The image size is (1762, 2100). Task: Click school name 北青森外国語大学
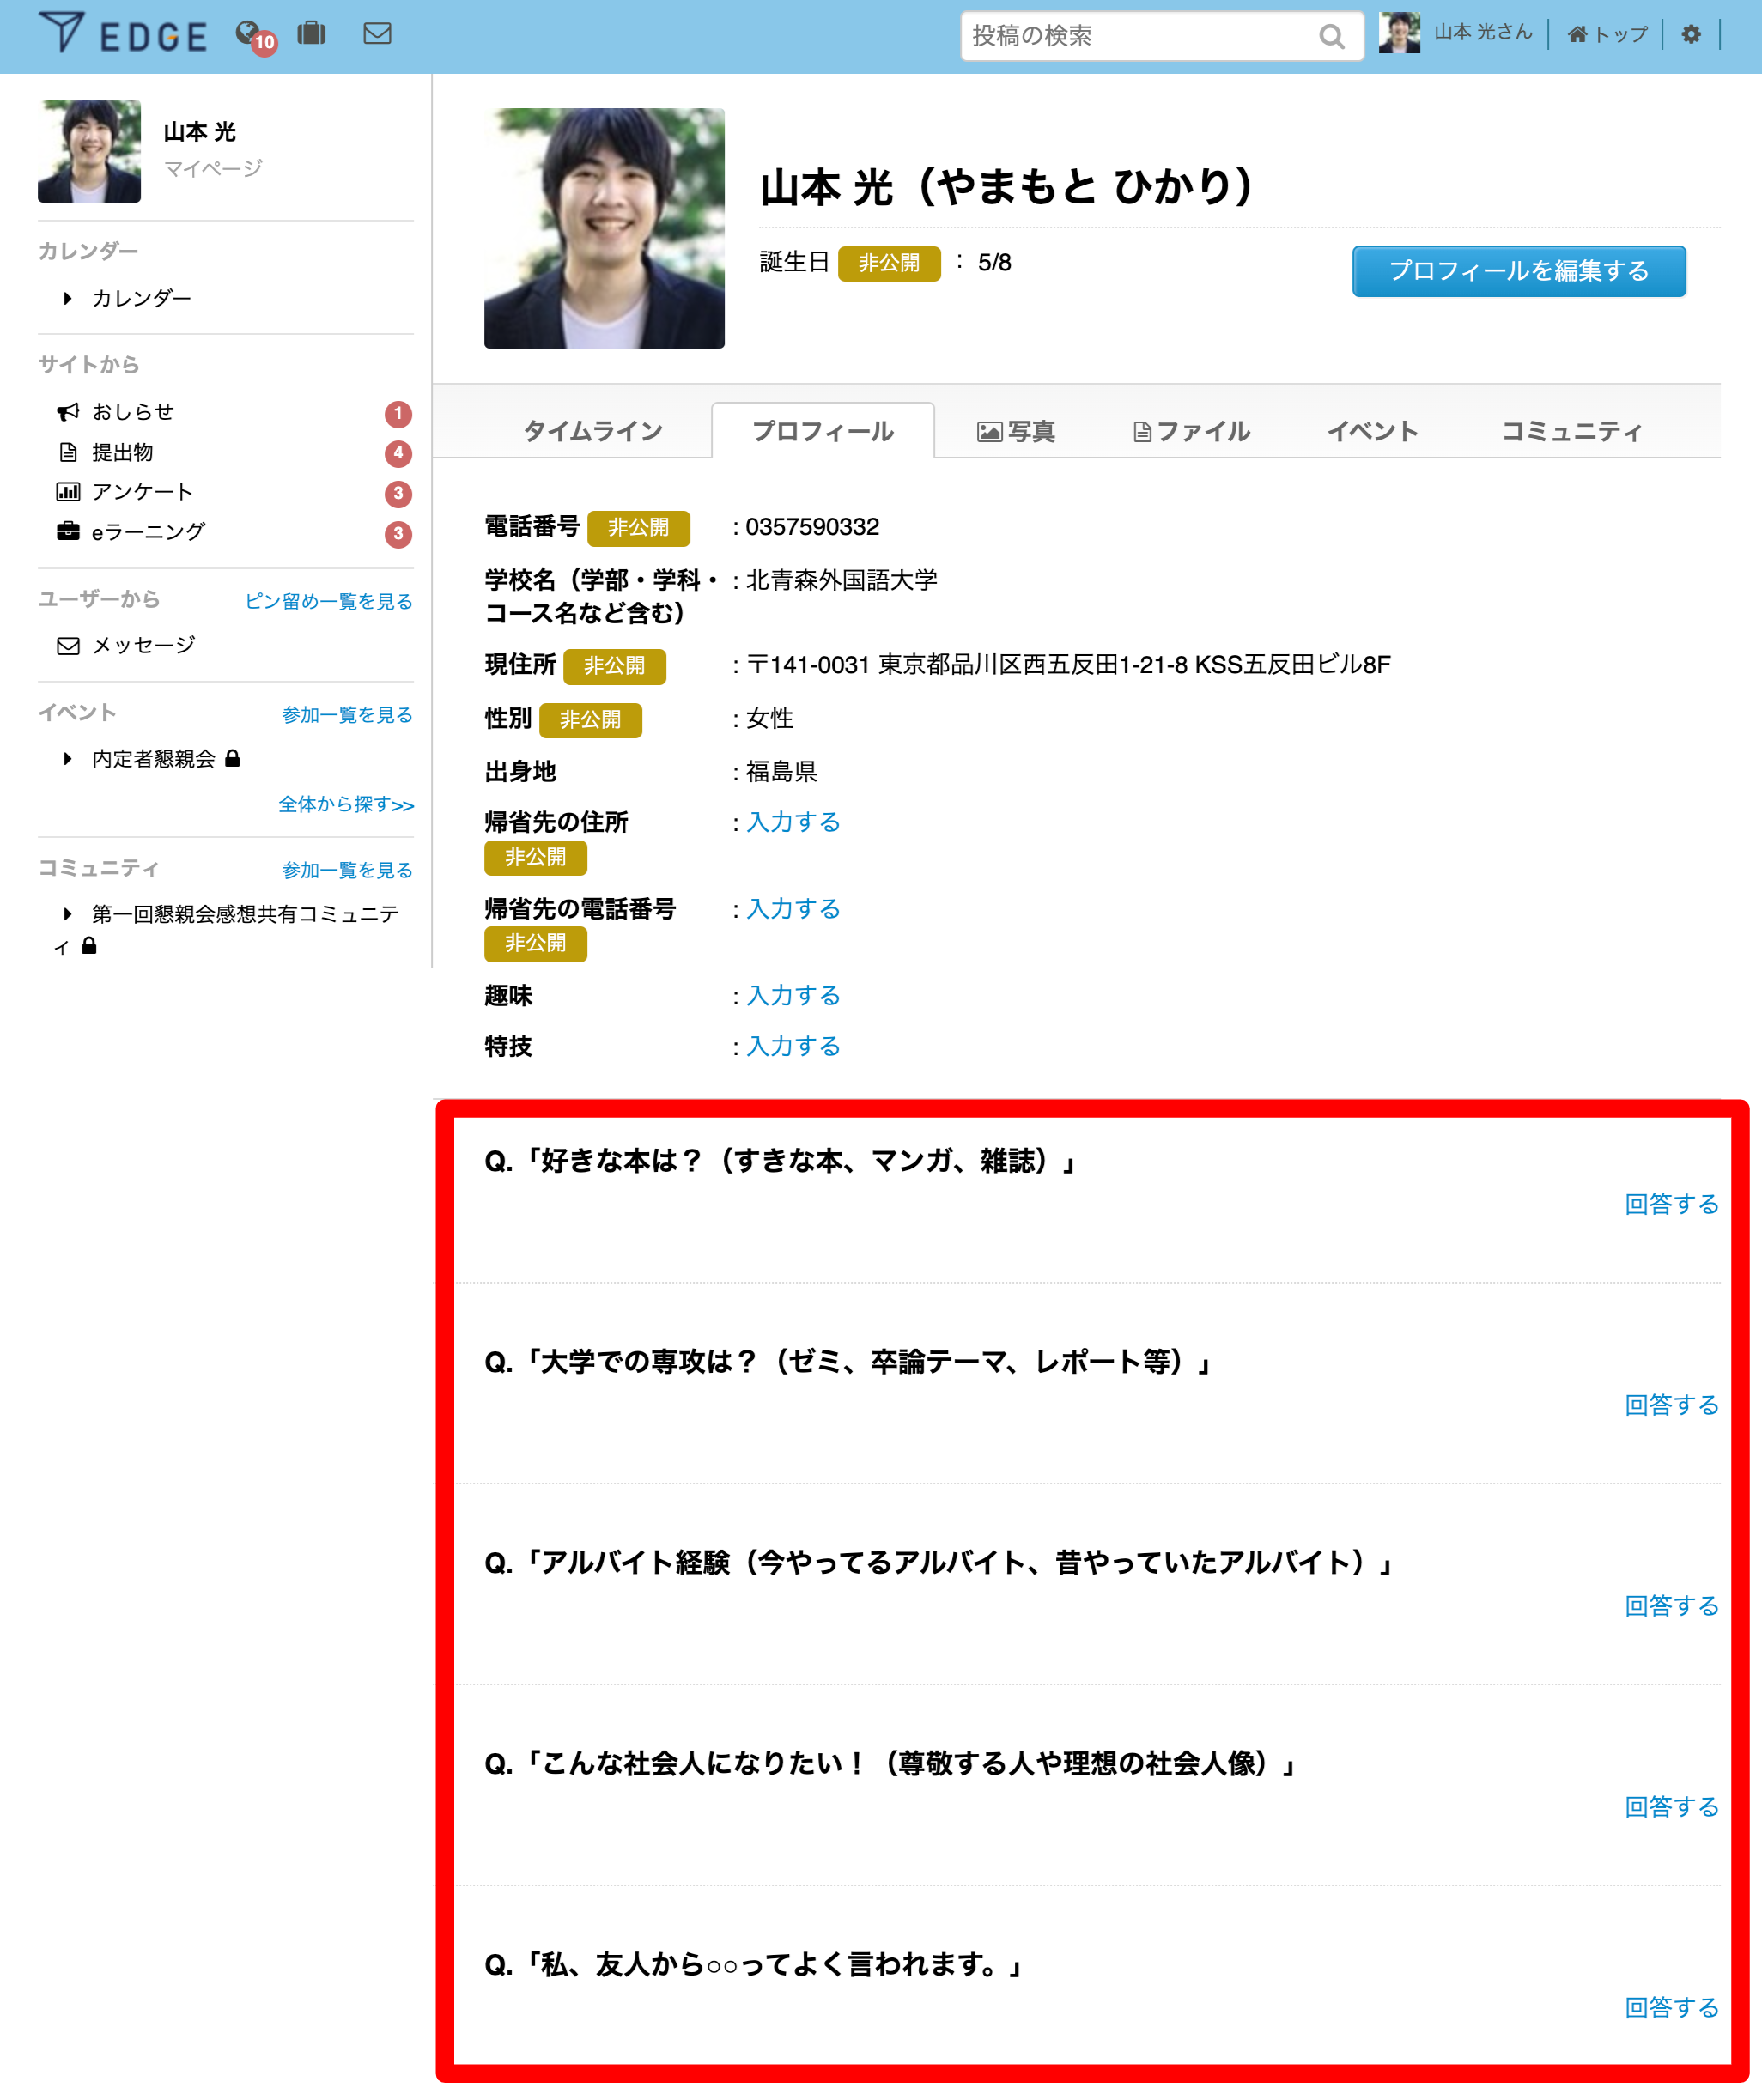[842, 580]
